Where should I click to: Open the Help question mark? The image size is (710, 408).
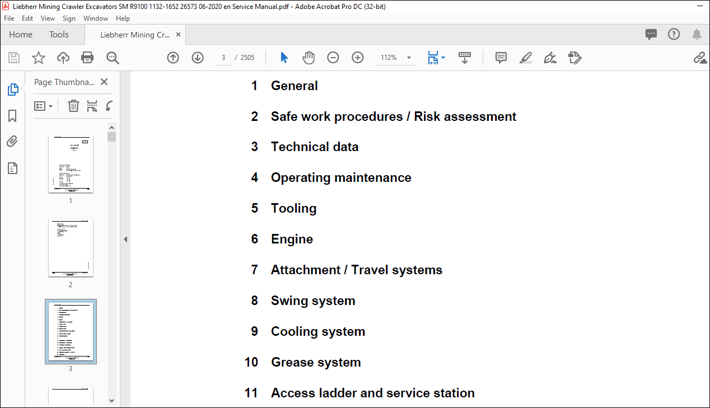pos(674,34)
